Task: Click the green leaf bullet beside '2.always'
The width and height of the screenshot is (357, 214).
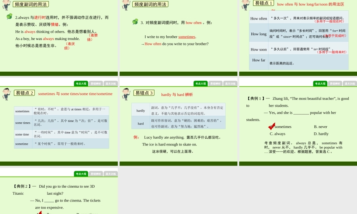Action: (x=9, y=16)
